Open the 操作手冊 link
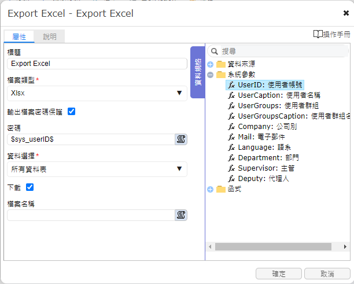Screen dimensions: 354x284 click(x=332, y=34)
